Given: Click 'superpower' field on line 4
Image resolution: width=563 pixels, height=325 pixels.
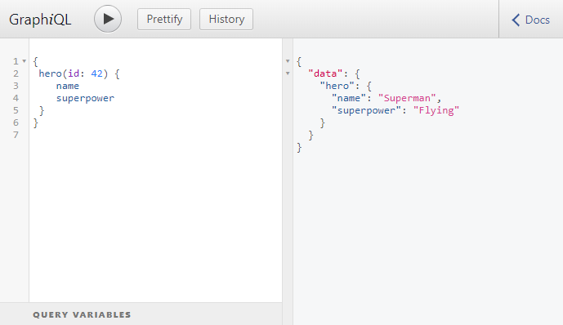Looking at the screenshot, I should (85, 98).
